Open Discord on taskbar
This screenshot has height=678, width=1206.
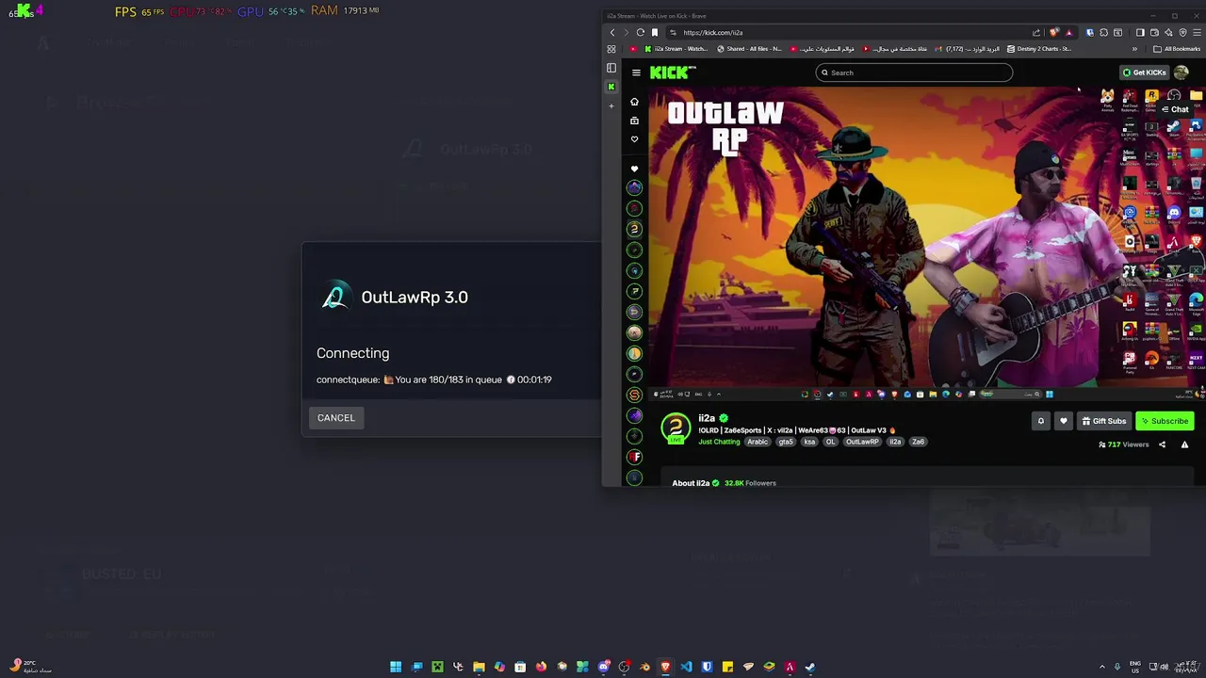(603, 667)
